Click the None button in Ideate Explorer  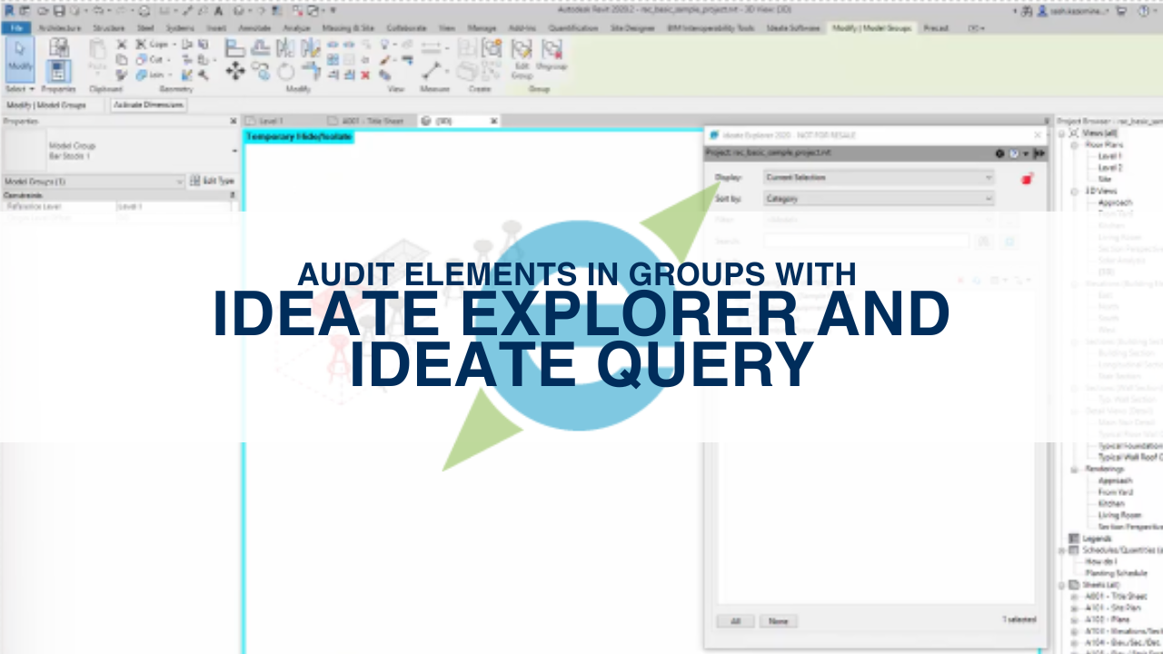point(778,621)
